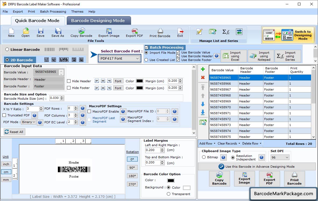Click the Barcode Value field spinner arrows
This screenshot has height=201, width=318.
61,72
